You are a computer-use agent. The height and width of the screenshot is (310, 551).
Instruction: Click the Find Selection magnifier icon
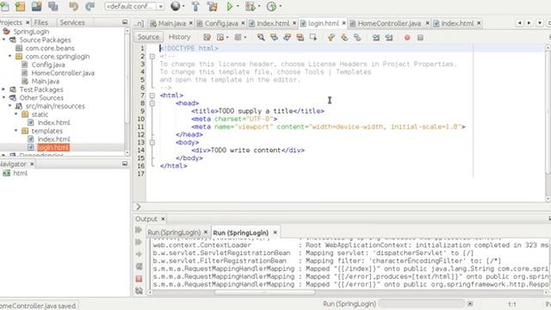(261, 37)
